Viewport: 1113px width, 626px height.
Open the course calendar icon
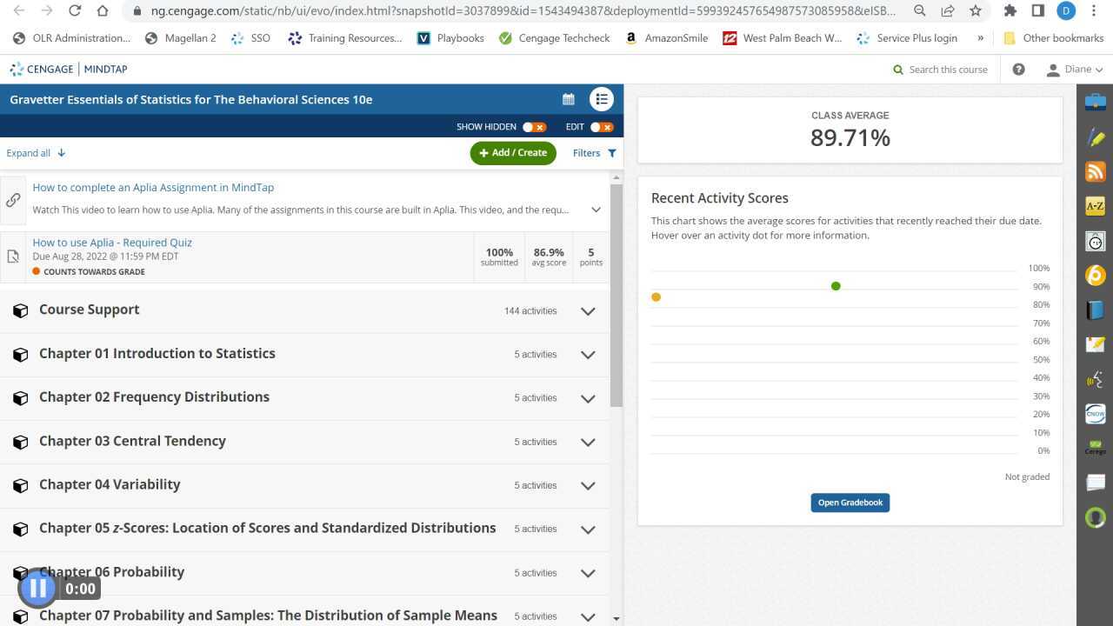(x=568, y=99)
